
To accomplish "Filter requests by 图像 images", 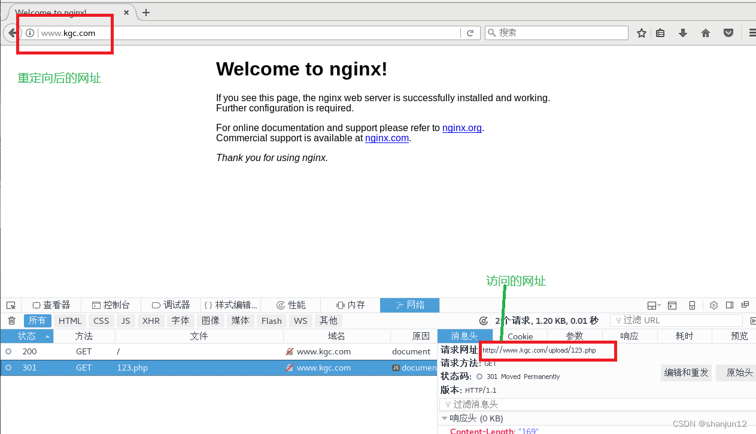I will (x=211, y=321).
